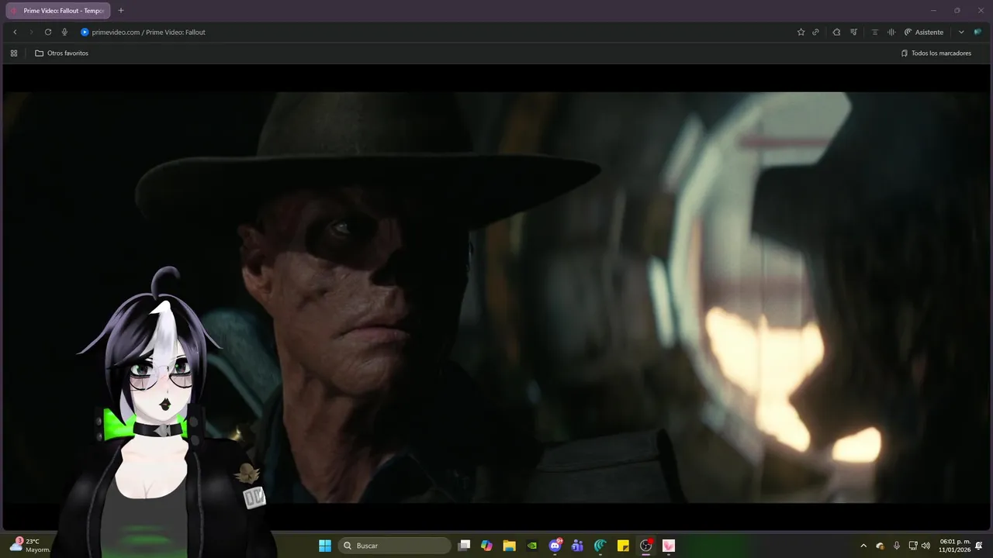Image resolution: width=993 pixels, height=558 pixels.
Task: Open the pink app icon on the taskbar
Action: (x=669, y=546)
